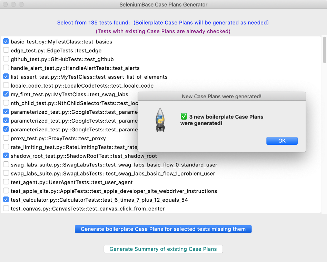The height and width of the screenshot is (262, 327).
Task: Click the green checkmark icon in dialog
Action: (184, 116)
